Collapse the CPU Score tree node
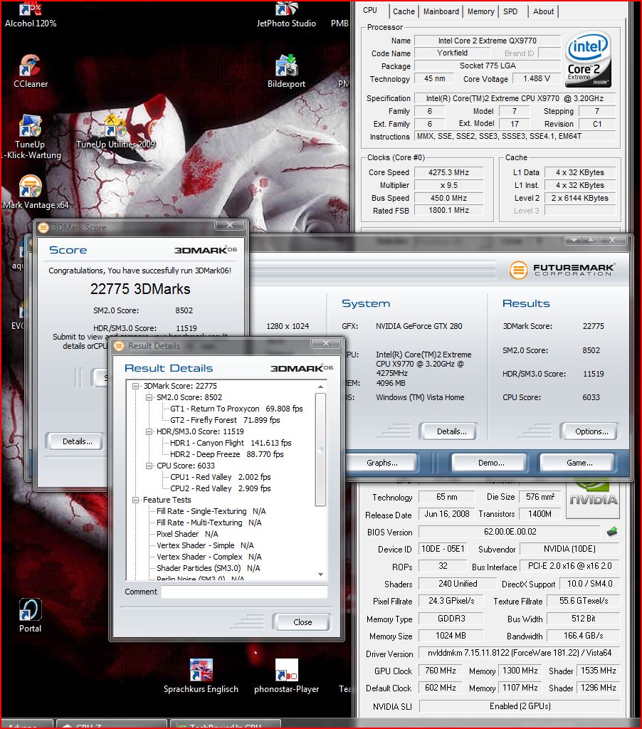 click(x=149, y=466)
